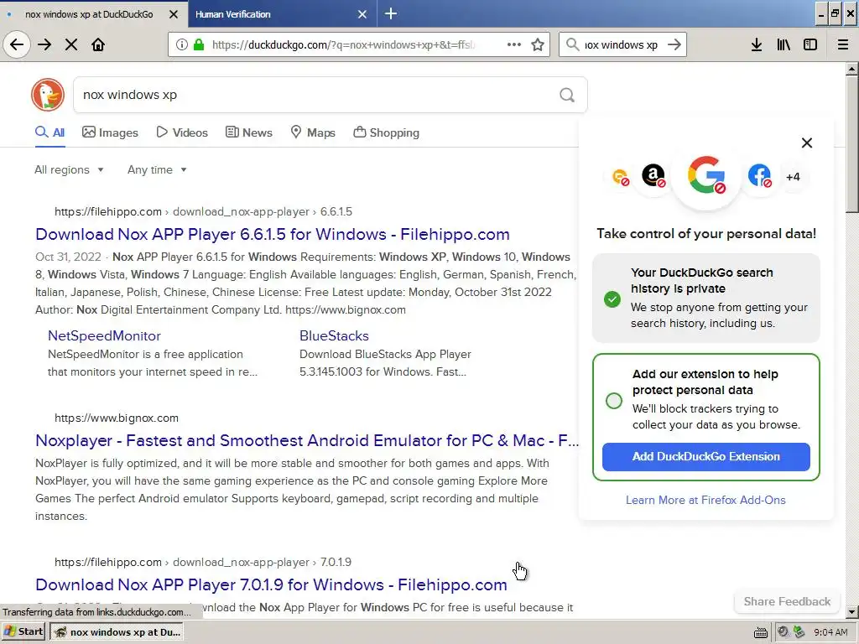
Task: Click the green padlock security icon
Action: pyautogui.click(x=198, y=45)
